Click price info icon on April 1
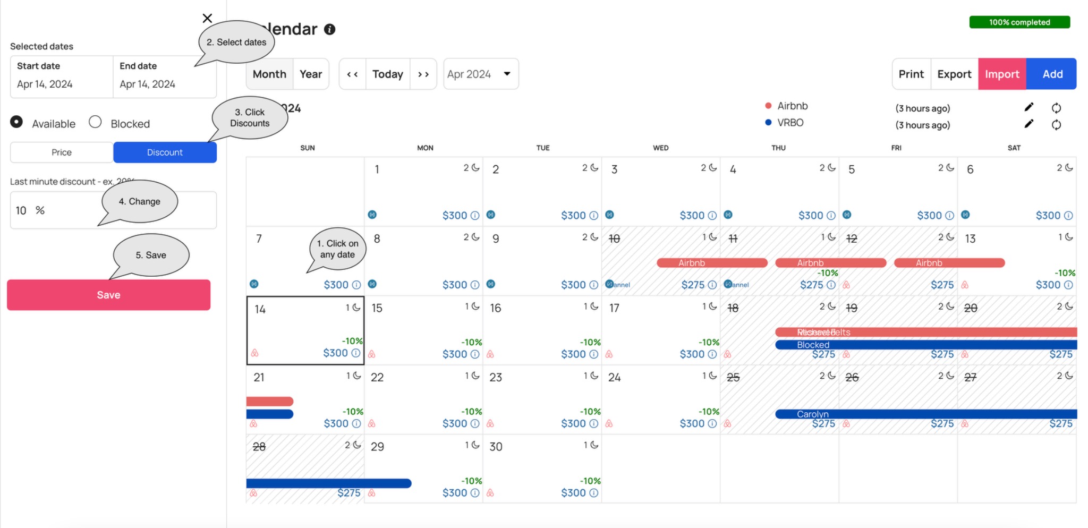The image size is (1088, 528). [475, 216]
